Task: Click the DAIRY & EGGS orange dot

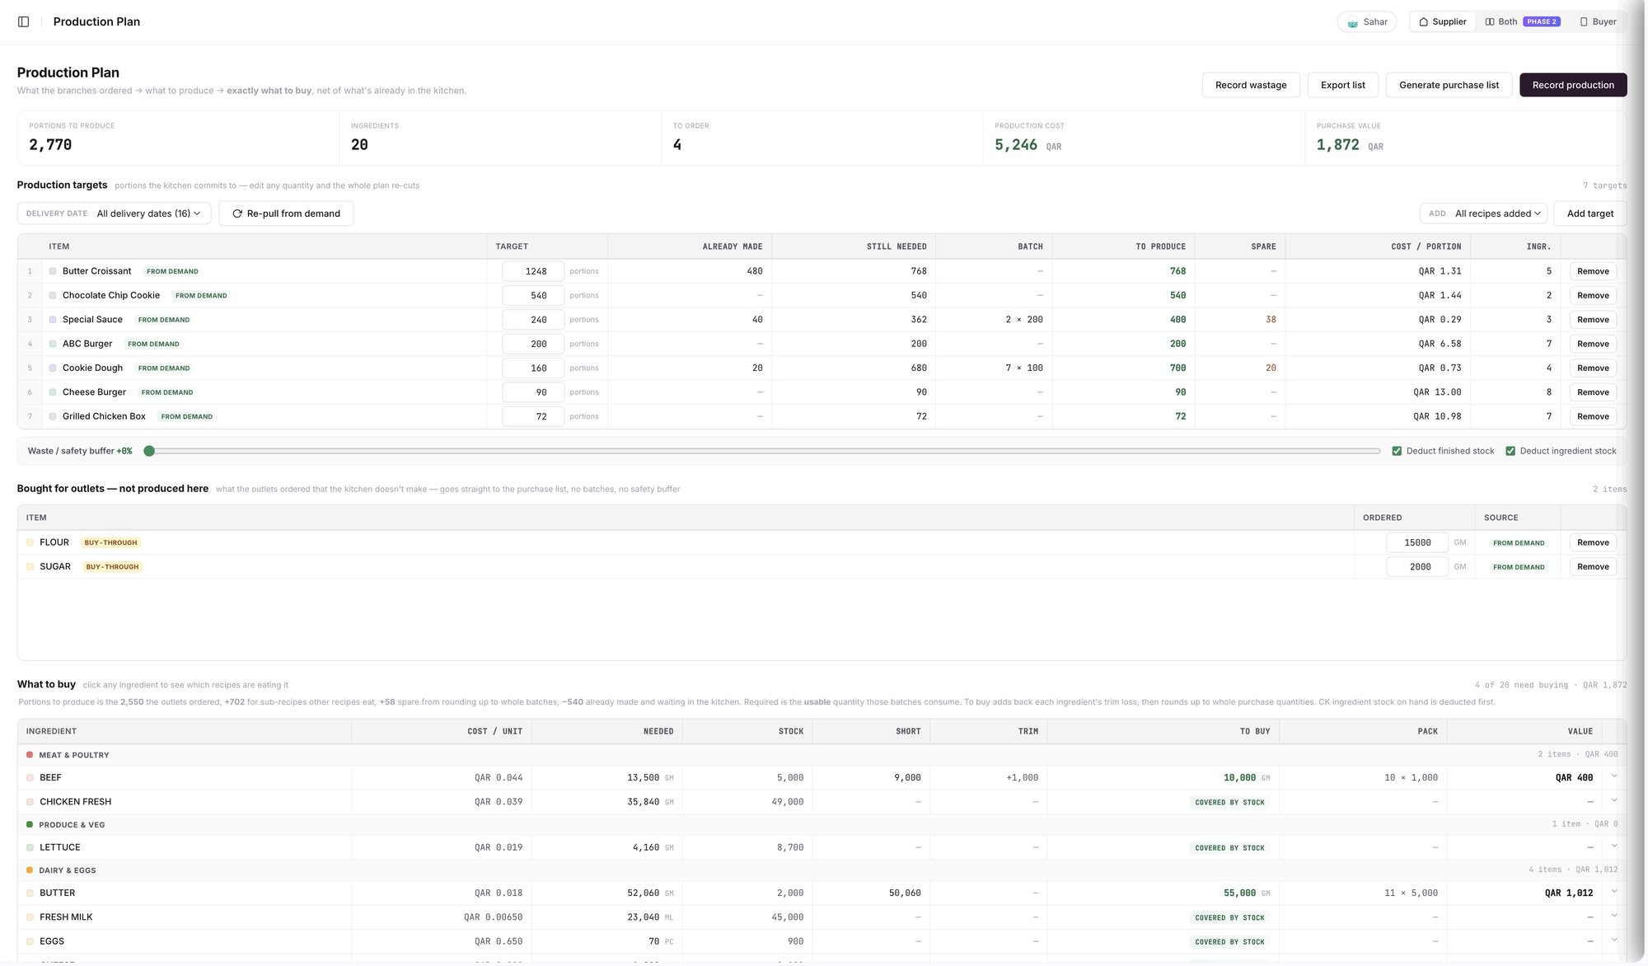Action: coord(30,870)
